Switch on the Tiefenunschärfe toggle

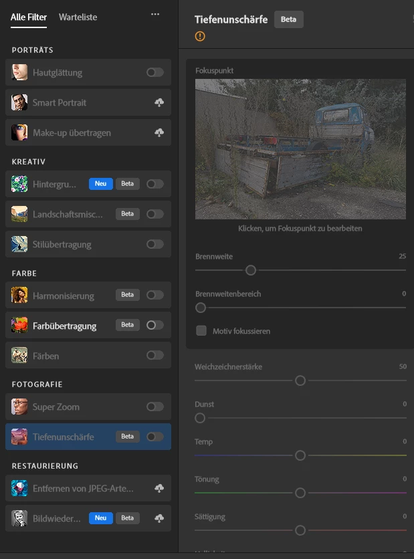pyautogui.click(x=155, y=437)
